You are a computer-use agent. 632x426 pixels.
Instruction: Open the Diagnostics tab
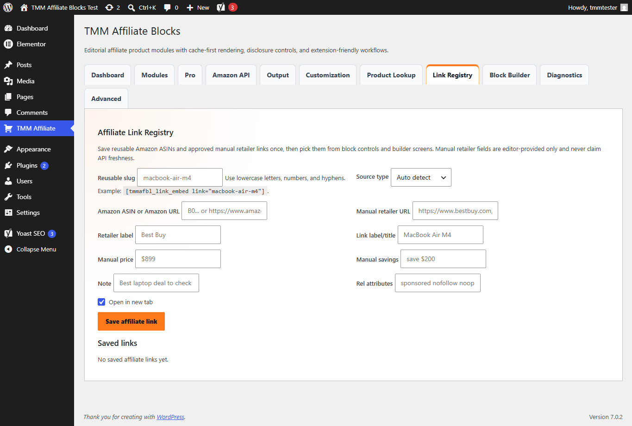[564, 75]
